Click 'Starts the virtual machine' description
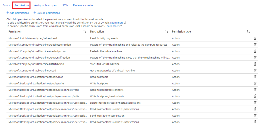 [105, 64]
